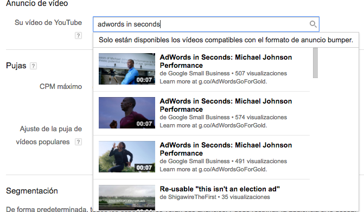Click the bumper ad compatibility notice text
The width and height of the screenshot is (364, 212).
tap(226, 40)
